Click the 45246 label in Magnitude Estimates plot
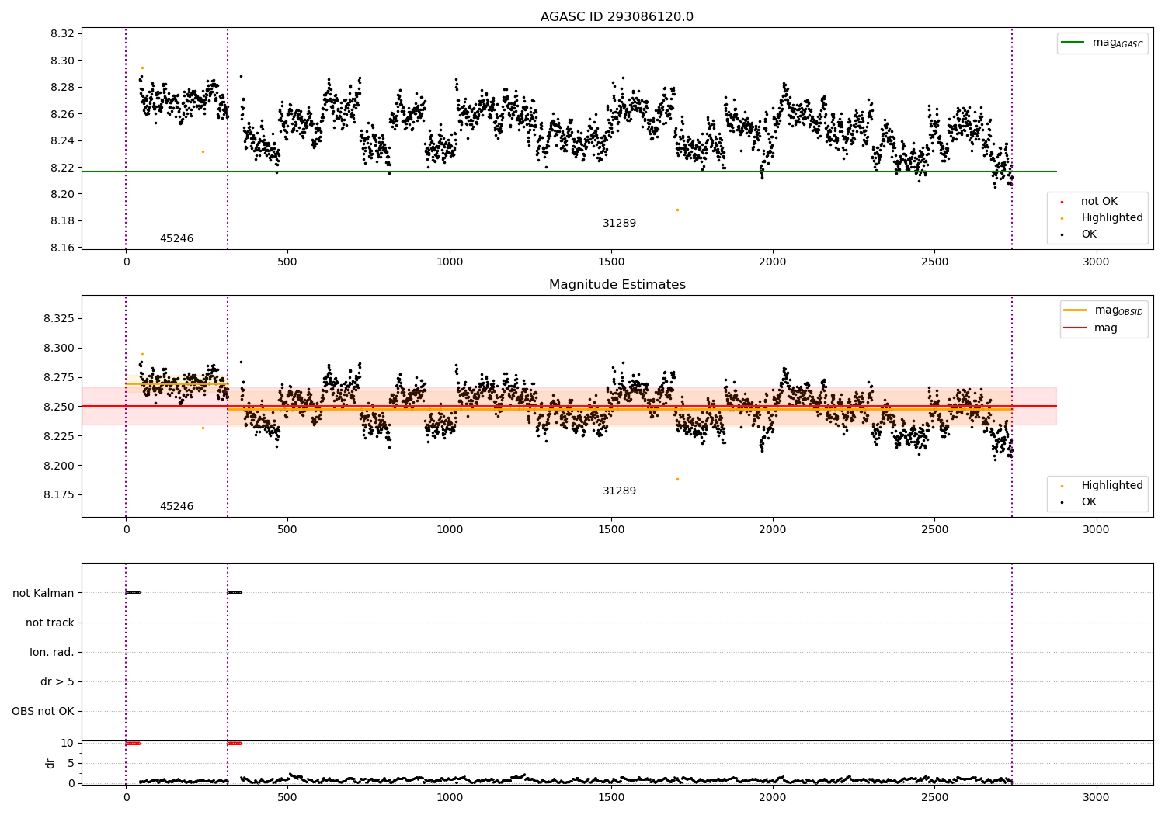Image resolution: width=1165 pixels, height=815 pixels. pyautogui.click(x=176, y=507)
